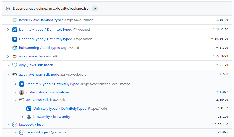Expand the mafintosh / atomic-batcher row

point(15,92)
